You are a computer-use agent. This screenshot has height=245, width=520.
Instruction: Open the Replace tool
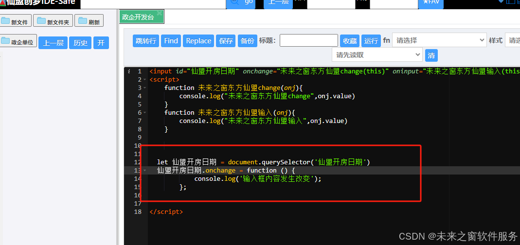coord(198,41)
